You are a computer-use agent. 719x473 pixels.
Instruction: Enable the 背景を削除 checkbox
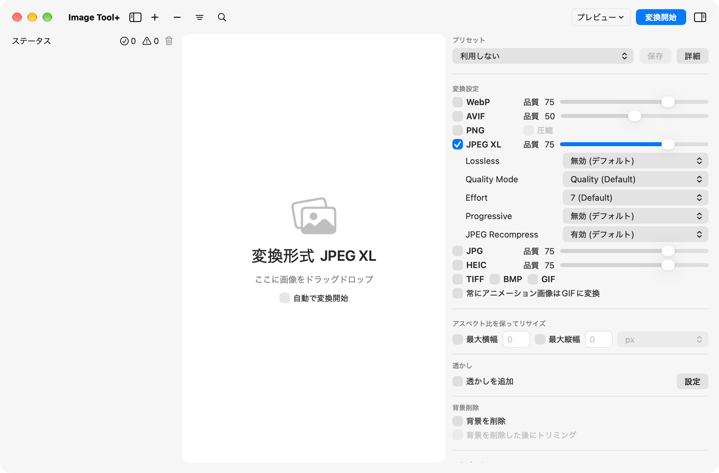[x=458, y=421]
